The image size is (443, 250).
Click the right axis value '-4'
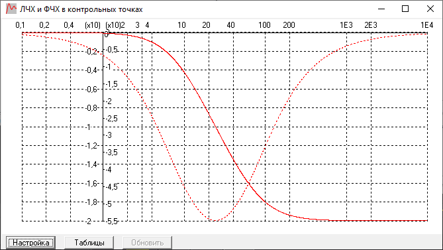pyautogui.click(x=109, y=170)
